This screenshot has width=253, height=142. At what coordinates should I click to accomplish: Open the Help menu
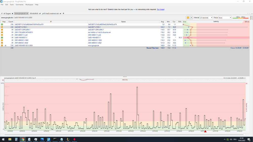click(x=37, y=5)
